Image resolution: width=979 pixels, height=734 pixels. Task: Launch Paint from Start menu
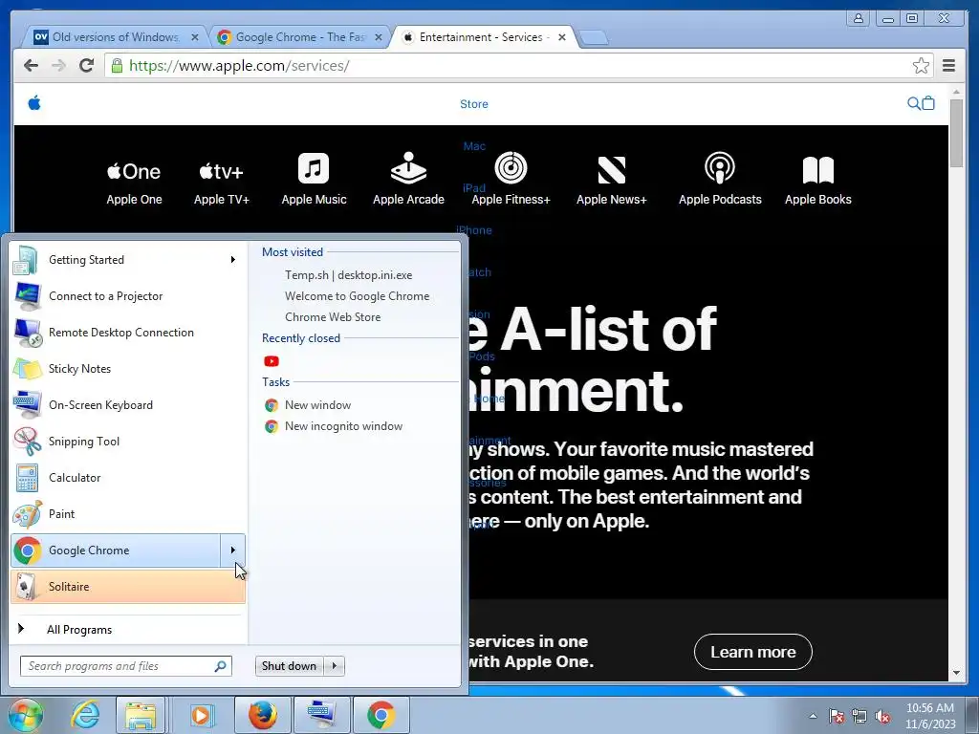128,513
